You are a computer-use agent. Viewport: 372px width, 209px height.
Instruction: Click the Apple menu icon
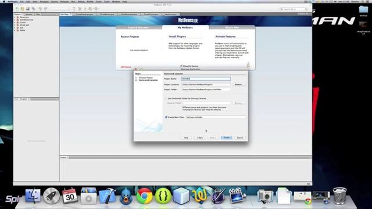3,1
